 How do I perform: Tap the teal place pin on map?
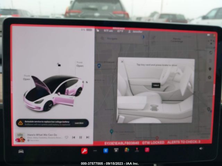point(112,131)
